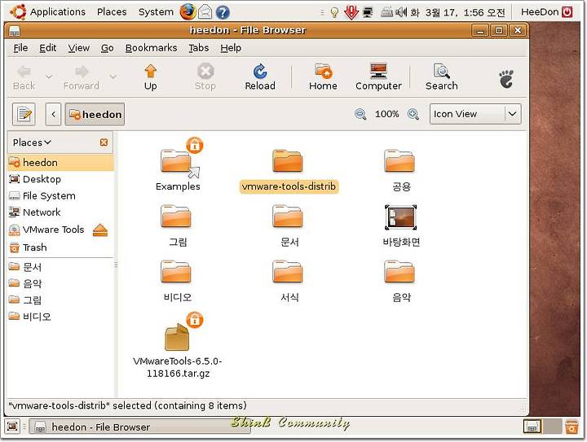This screenshot has height=442, width=587.
Task: Select the 비디오 folder in main pane
Action: click(x=176, y=272)
